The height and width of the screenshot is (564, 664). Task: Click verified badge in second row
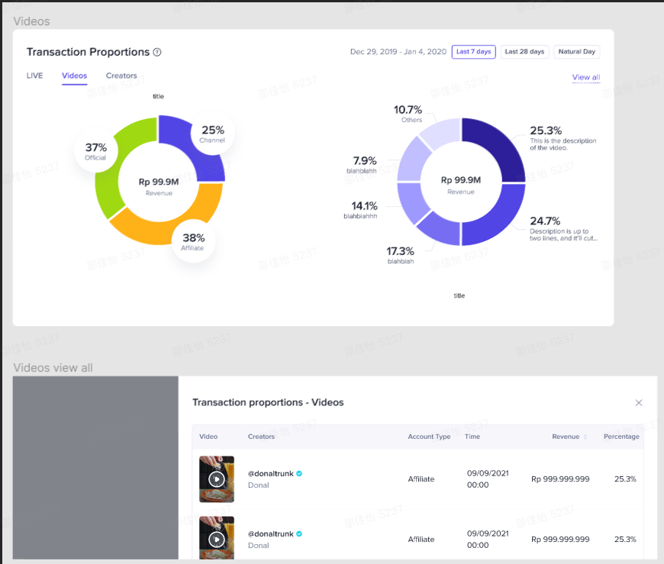(299, 533)
